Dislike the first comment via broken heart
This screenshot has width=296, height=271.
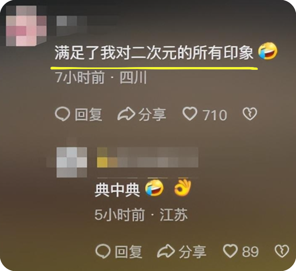tap(250, 114)
